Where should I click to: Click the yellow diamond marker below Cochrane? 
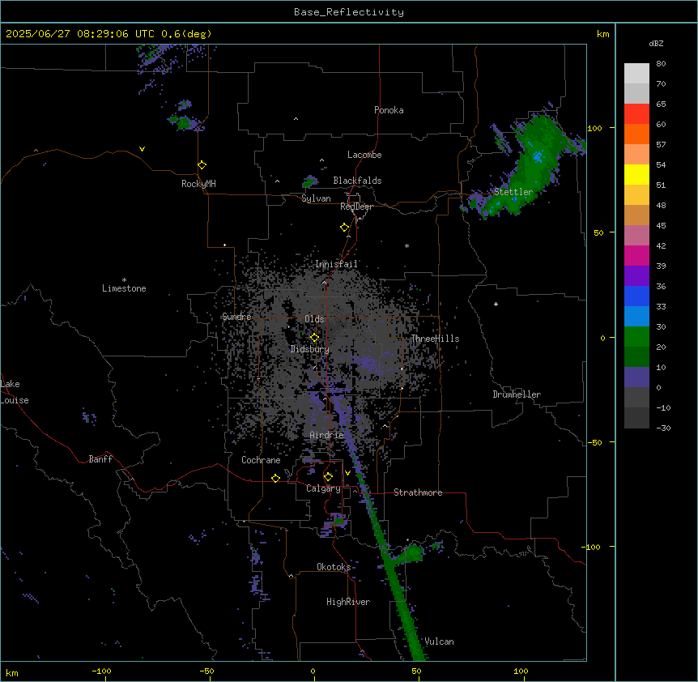pos(275,478)
